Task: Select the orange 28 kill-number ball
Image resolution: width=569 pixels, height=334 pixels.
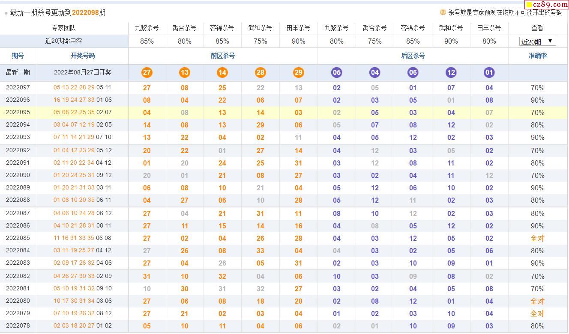Action: 261,72
